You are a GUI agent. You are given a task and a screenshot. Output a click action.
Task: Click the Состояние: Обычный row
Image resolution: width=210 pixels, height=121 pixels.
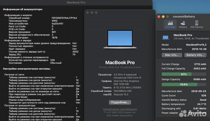pos(35,63)
